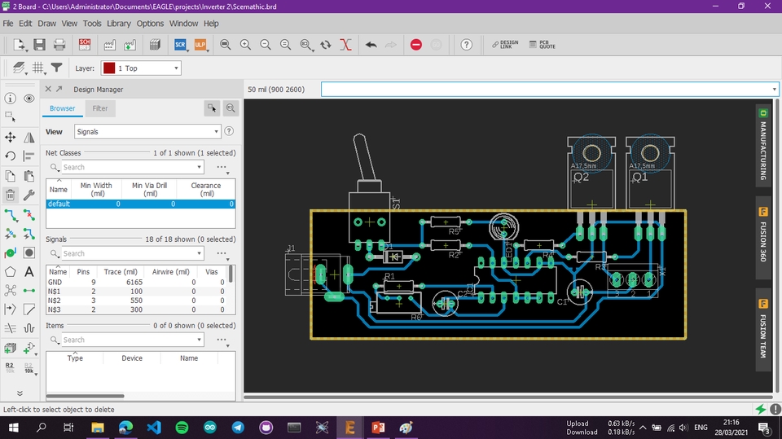Click the red Stop command icon
The height and width of the screenshot is (439, 782).
(416, 45)
